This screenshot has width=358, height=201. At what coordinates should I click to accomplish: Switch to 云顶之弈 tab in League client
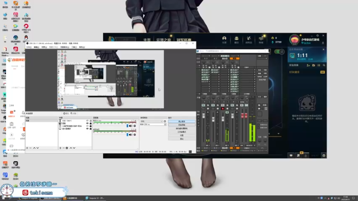tap(163, 40)
